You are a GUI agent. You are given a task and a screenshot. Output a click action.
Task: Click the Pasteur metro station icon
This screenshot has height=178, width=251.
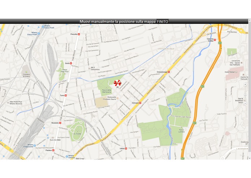click(53, 150)
